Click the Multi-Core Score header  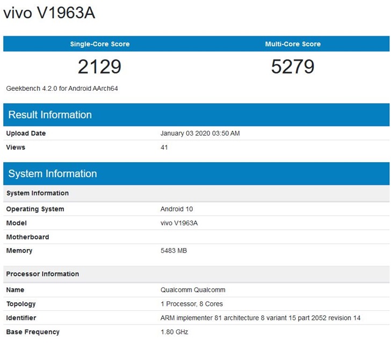[x=293, y=44]
